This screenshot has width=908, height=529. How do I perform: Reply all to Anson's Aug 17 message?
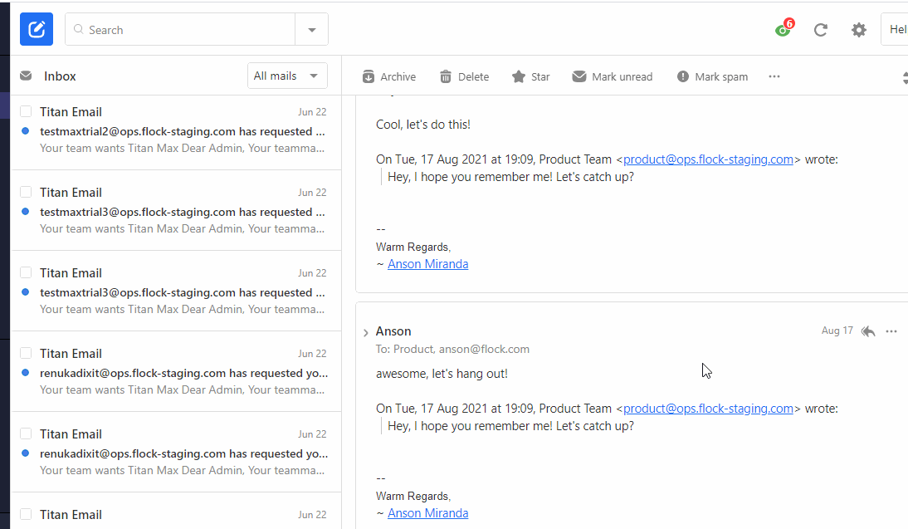click(868, 331)
